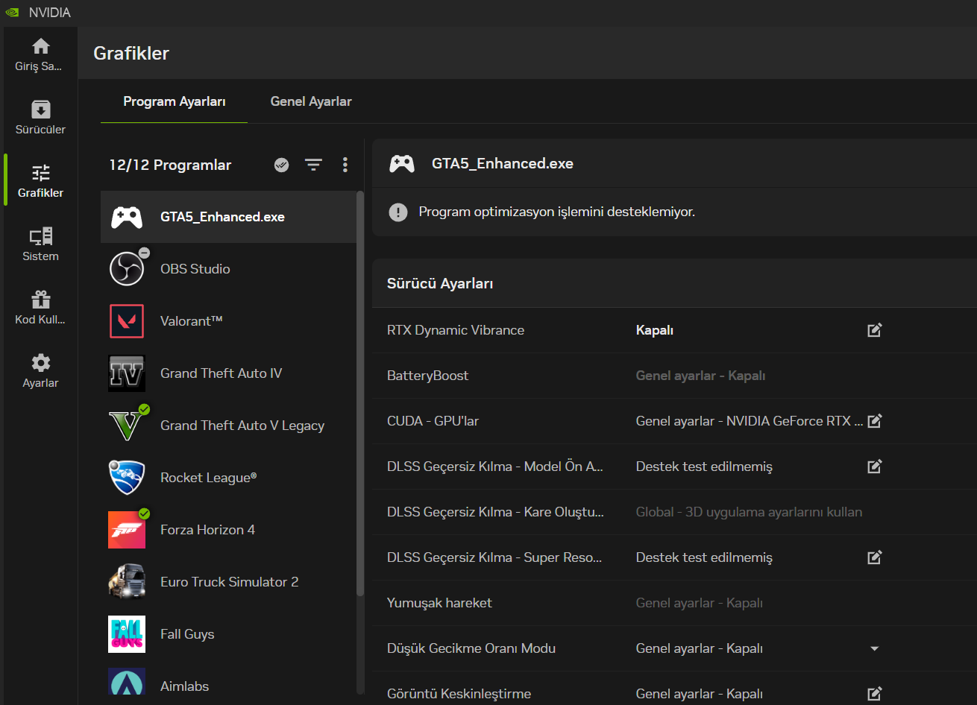Select the Grafikler sidebar icon
This screenshot has height=705, width=977.
click(40, 173)
